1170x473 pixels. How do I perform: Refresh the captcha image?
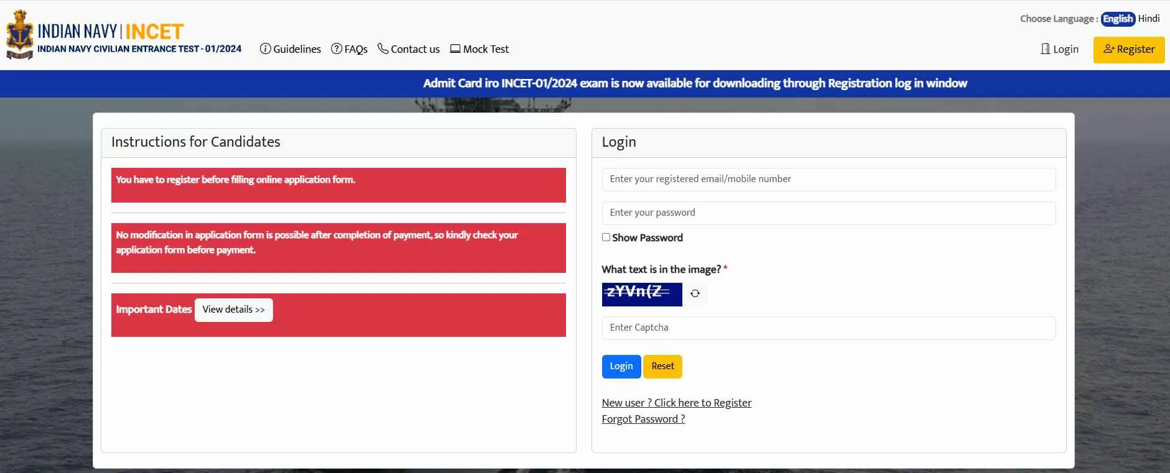pos(695,294)
